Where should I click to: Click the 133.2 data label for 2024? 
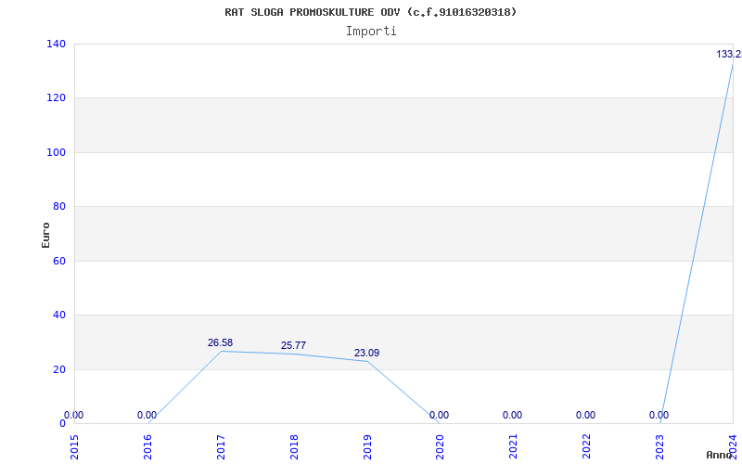(729, 55)
